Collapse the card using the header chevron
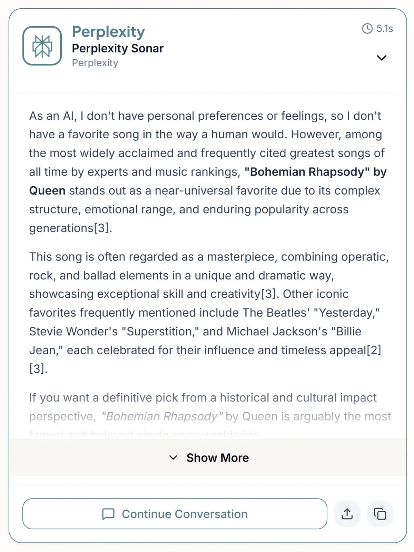 pos(382,58)
